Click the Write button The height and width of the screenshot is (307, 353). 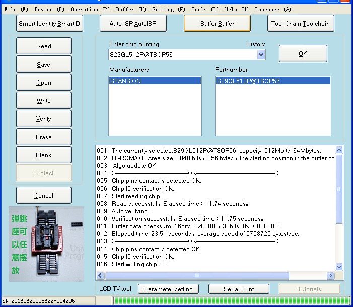[44, 100]
